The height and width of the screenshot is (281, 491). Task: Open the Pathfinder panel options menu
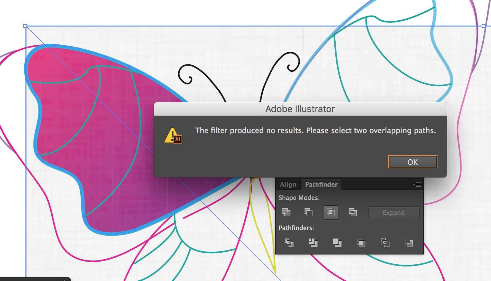417,185
